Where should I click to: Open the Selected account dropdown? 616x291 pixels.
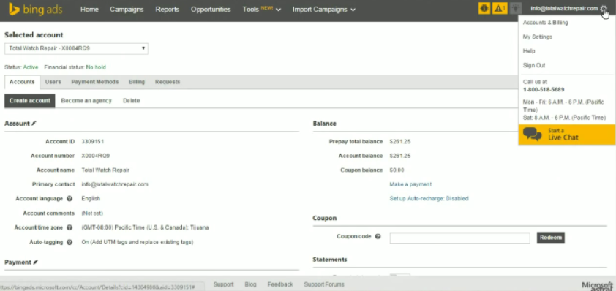coord(76,49)
